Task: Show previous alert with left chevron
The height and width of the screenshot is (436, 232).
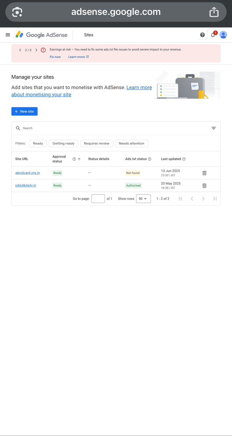Action: (x=20, y=50)
